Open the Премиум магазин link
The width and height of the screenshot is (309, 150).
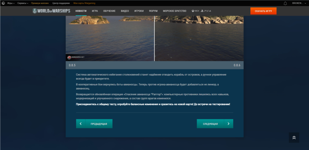40,3
